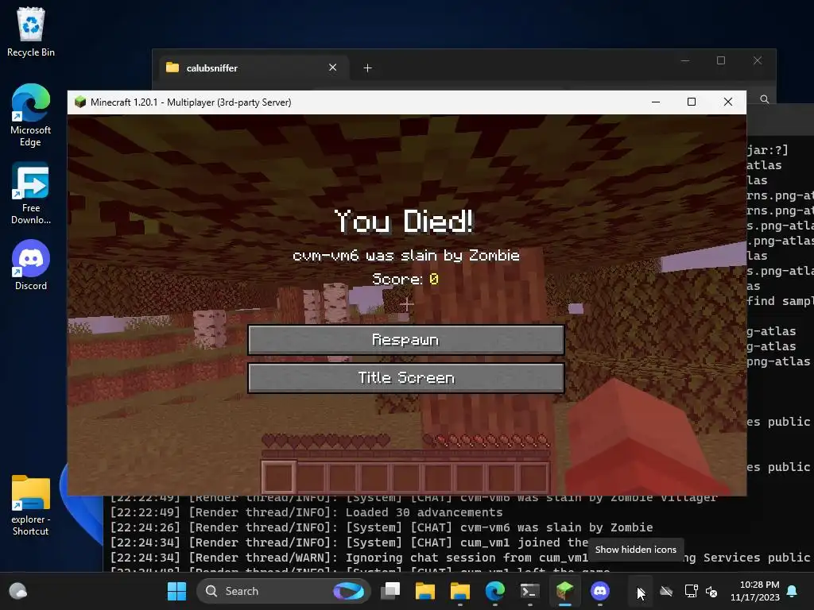Launch Microsoft Edge from the taskbar
The width and height of the screenshot is (814, 610).
click(494, 591)
